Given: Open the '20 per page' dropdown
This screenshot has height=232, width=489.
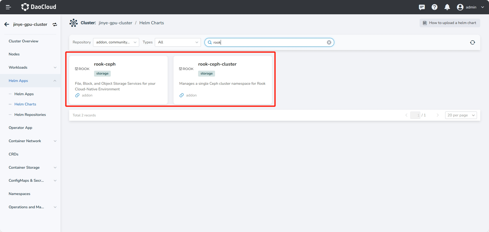Looking at the screenshot, I should pos(461,115).
